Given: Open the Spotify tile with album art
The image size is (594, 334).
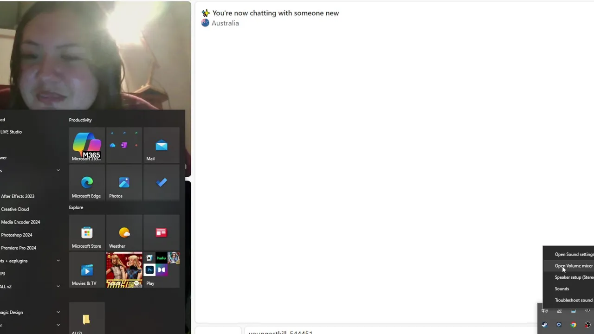Looking at the screenshot, I should tap(124, 270).
